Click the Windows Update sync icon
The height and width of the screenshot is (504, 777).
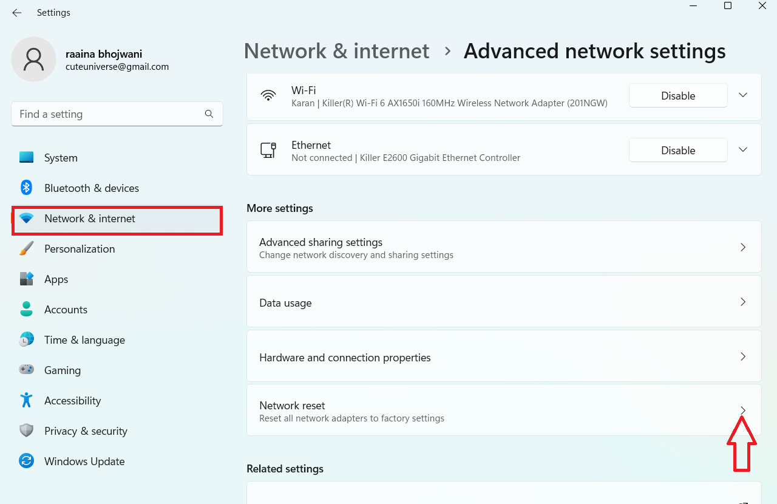tap(26, 461)
